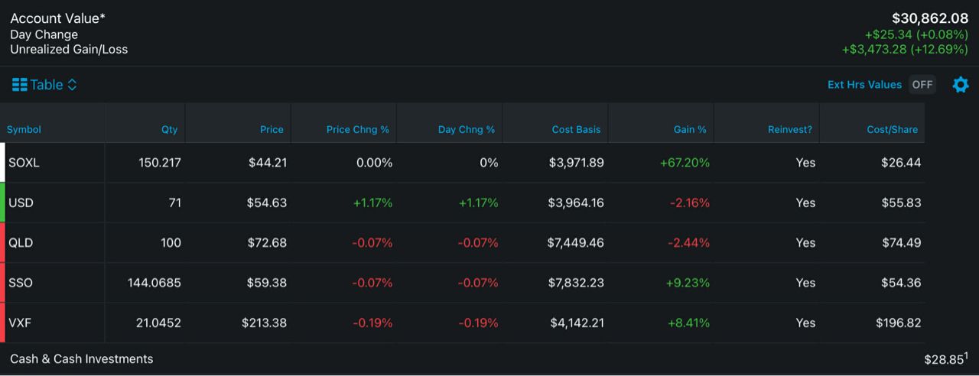This screenshot has height=376, width=979.
Task: Sort by Day Chng % header
Action: (x=466, y=130)
